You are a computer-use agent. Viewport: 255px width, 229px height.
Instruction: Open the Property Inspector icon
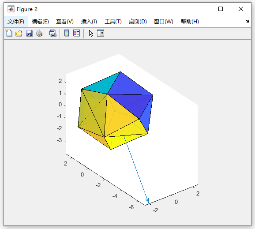(x=101, y=33)
